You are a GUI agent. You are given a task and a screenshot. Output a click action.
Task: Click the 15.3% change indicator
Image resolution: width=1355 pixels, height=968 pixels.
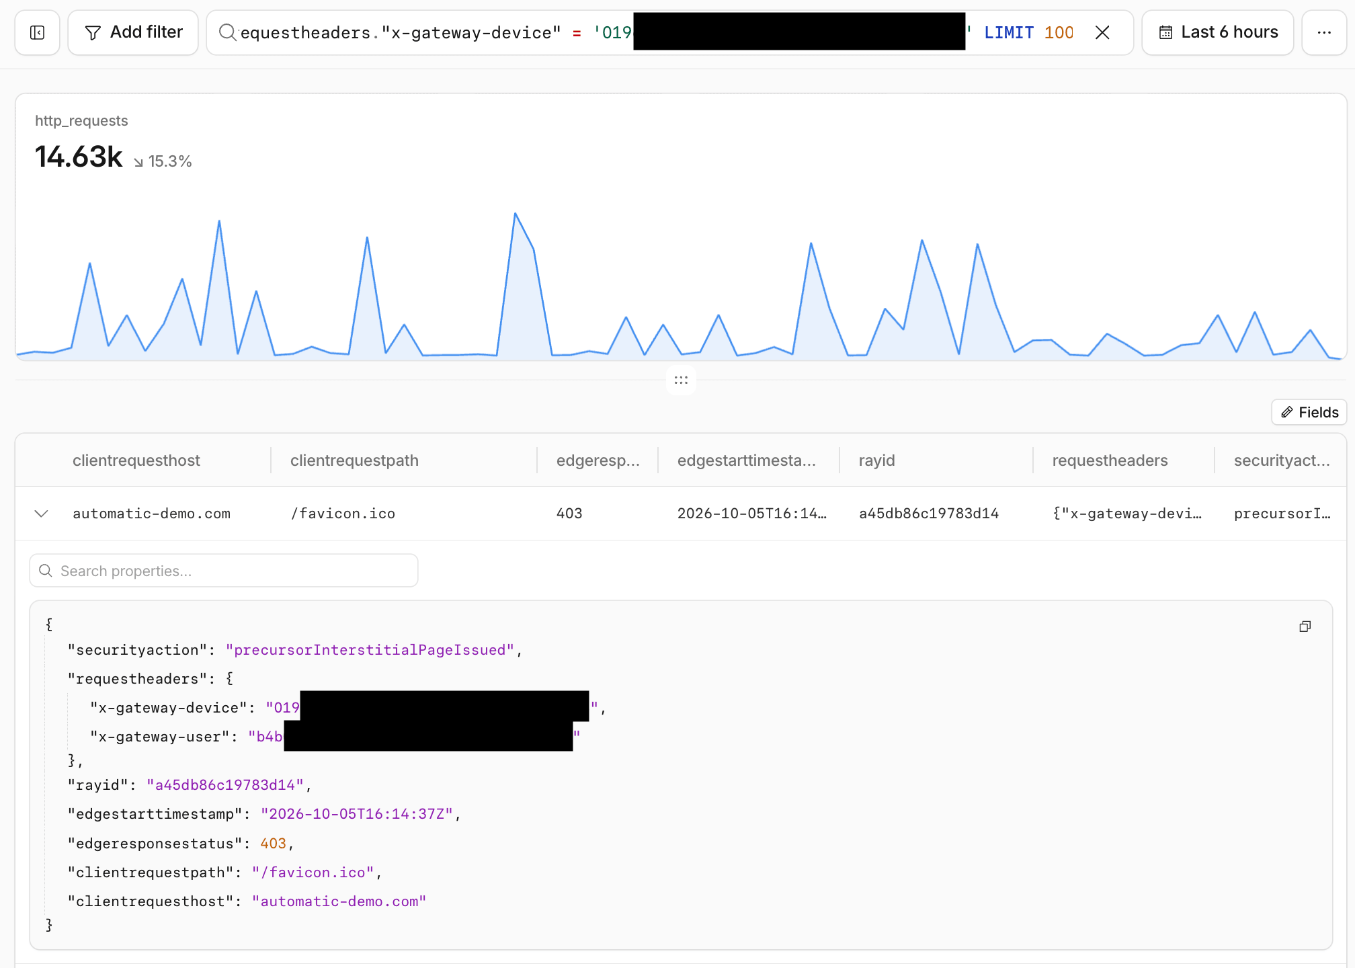click(x=163, y=161)
